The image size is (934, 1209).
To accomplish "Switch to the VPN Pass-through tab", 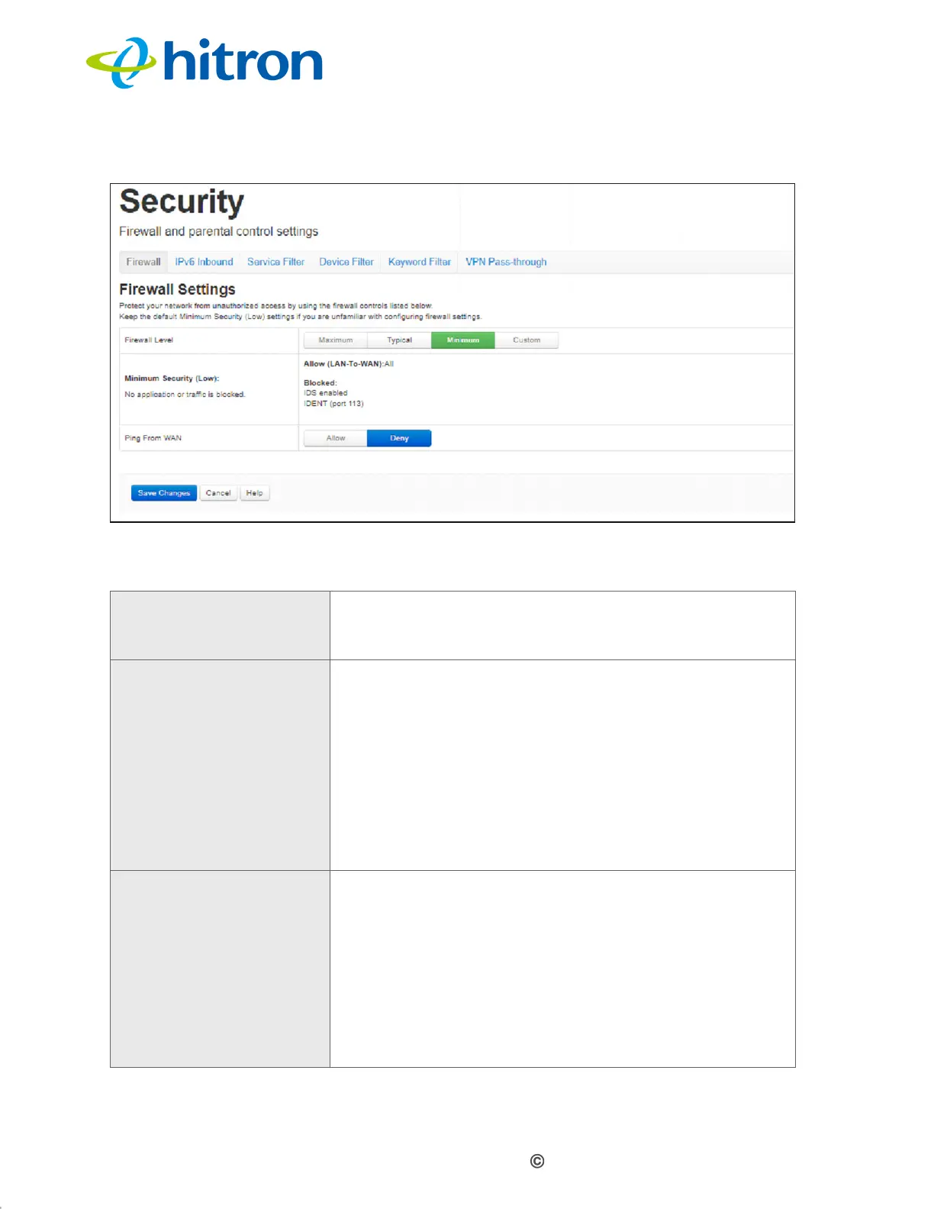I will pos(506,262).
